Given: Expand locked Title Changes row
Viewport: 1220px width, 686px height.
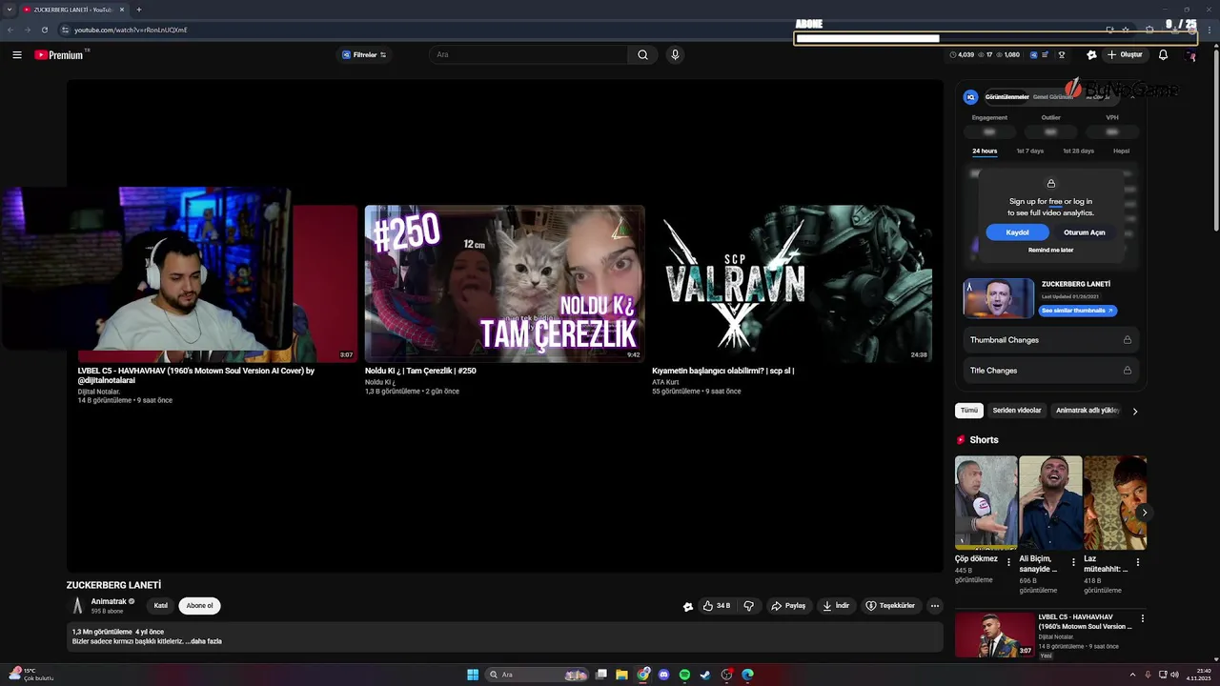Looking at the screenshot, I should (x=1050, y=371).
